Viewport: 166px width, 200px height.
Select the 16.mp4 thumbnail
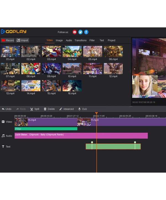tap(72, 85)
